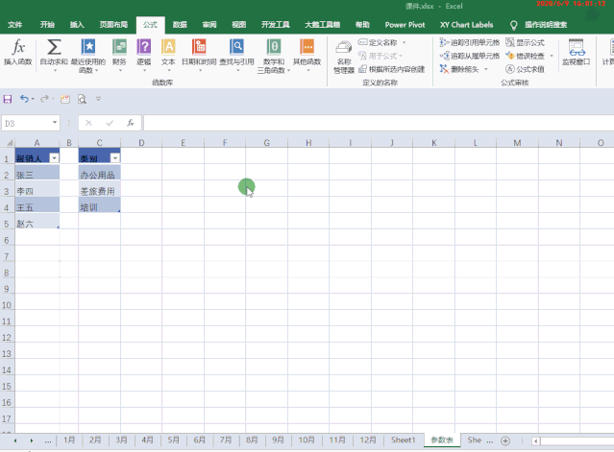
Task: Expand Error Checking dropdown arrow
Action: pyautogui.click(x=552, y=56)
